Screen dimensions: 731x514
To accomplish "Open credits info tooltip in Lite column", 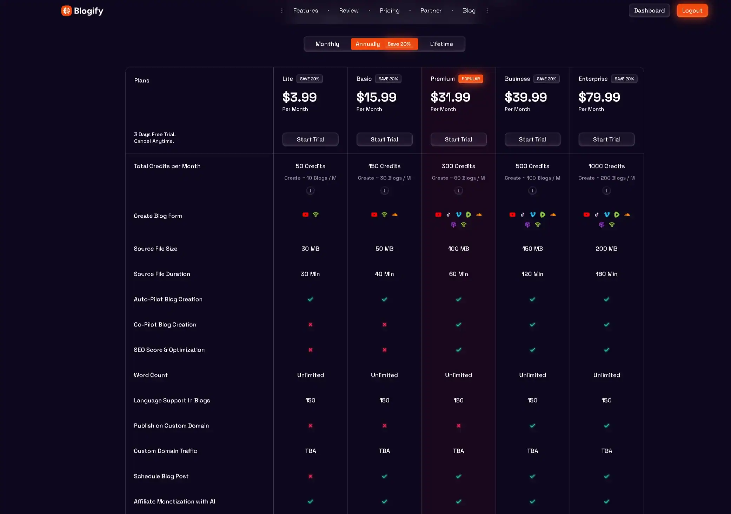I will point(310,191).
